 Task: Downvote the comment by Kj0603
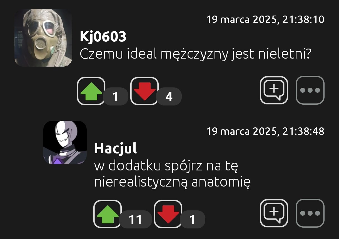pyautogui.click(x=144, y=91)
